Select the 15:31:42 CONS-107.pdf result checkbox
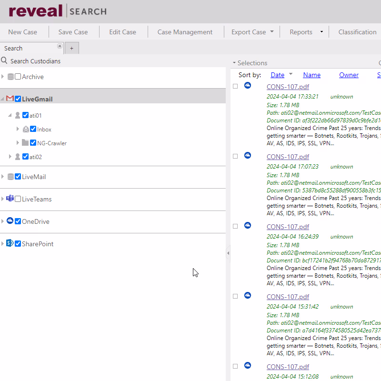The width and height of the screenshot is (381, 381). tap(235, 296)
